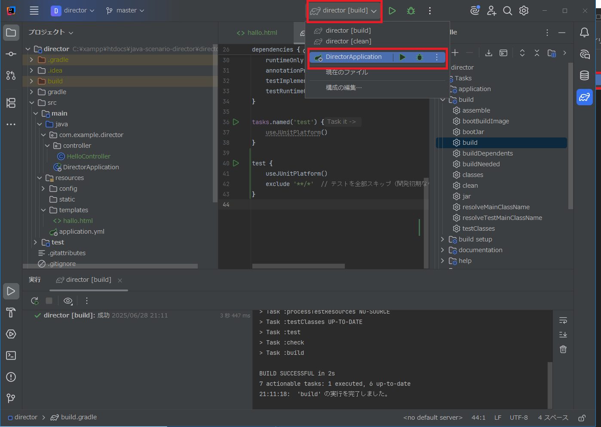601x427 pixels.
Task: Download Gradle sources icon in Gradle panel
Action: [x=489, y=53]
